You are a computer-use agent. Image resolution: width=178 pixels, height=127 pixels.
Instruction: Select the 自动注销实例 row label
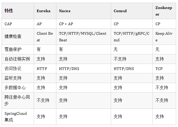[17, 59]
